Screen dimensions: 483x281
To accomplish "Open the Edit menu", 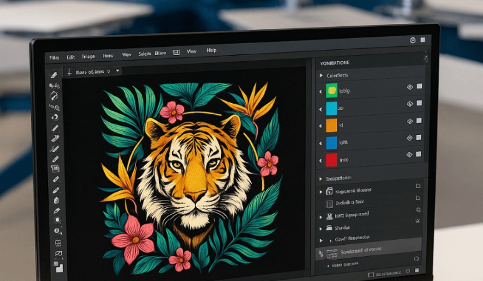I will click(x=71, y=57).
